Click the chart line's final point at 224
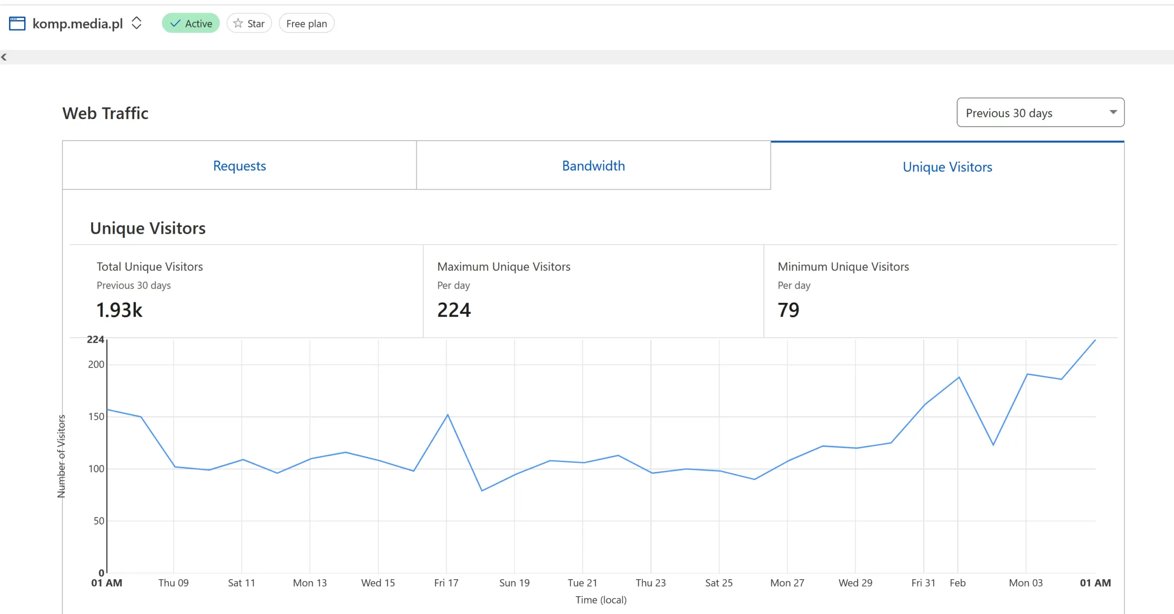The width and height of the screenshot is (1174, 614). 1095,340
